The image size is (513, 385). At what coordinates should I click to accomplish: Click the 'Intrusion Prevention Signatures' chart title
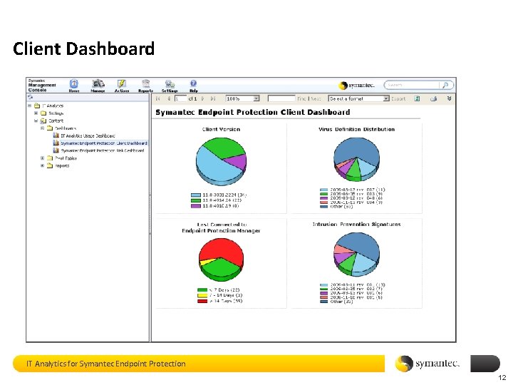[x=357, y=225]
